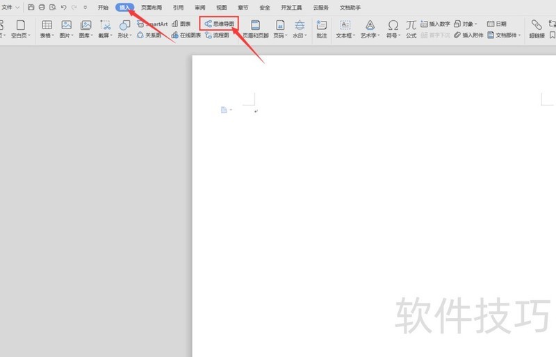
Task: Click the 流程图 flowchart button
Action: (217, 35)
